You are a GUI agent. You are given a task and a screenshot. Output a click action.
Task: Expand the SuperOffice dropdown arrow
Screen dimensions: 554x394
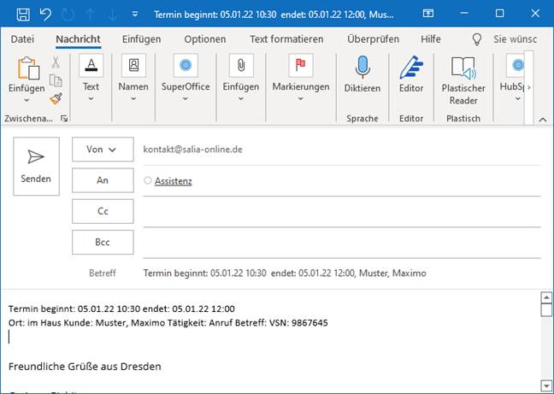click(186, 99)
